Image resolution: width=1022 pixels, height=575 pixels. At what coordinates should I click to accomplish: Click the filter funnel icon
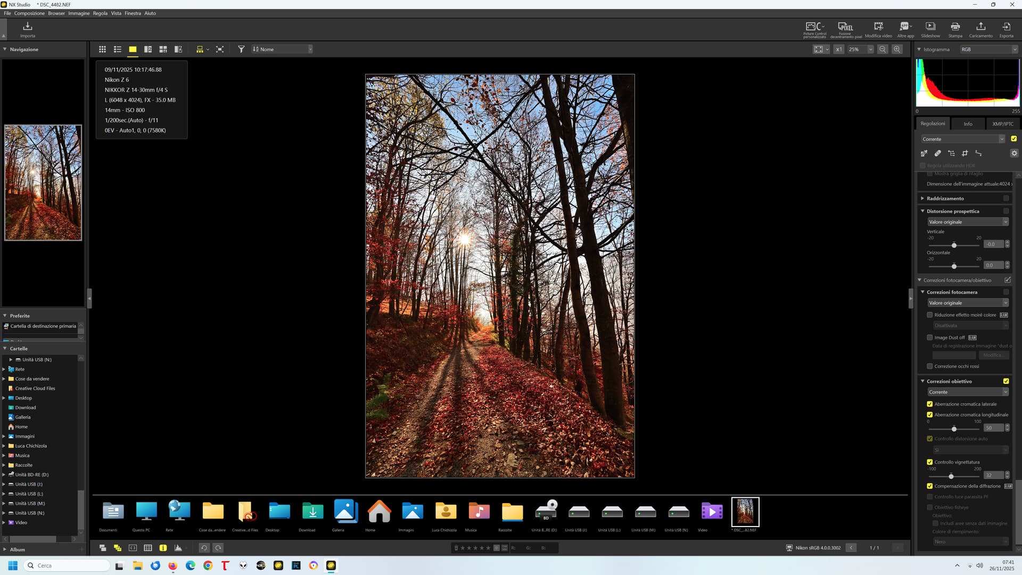[x=241, y=49]
